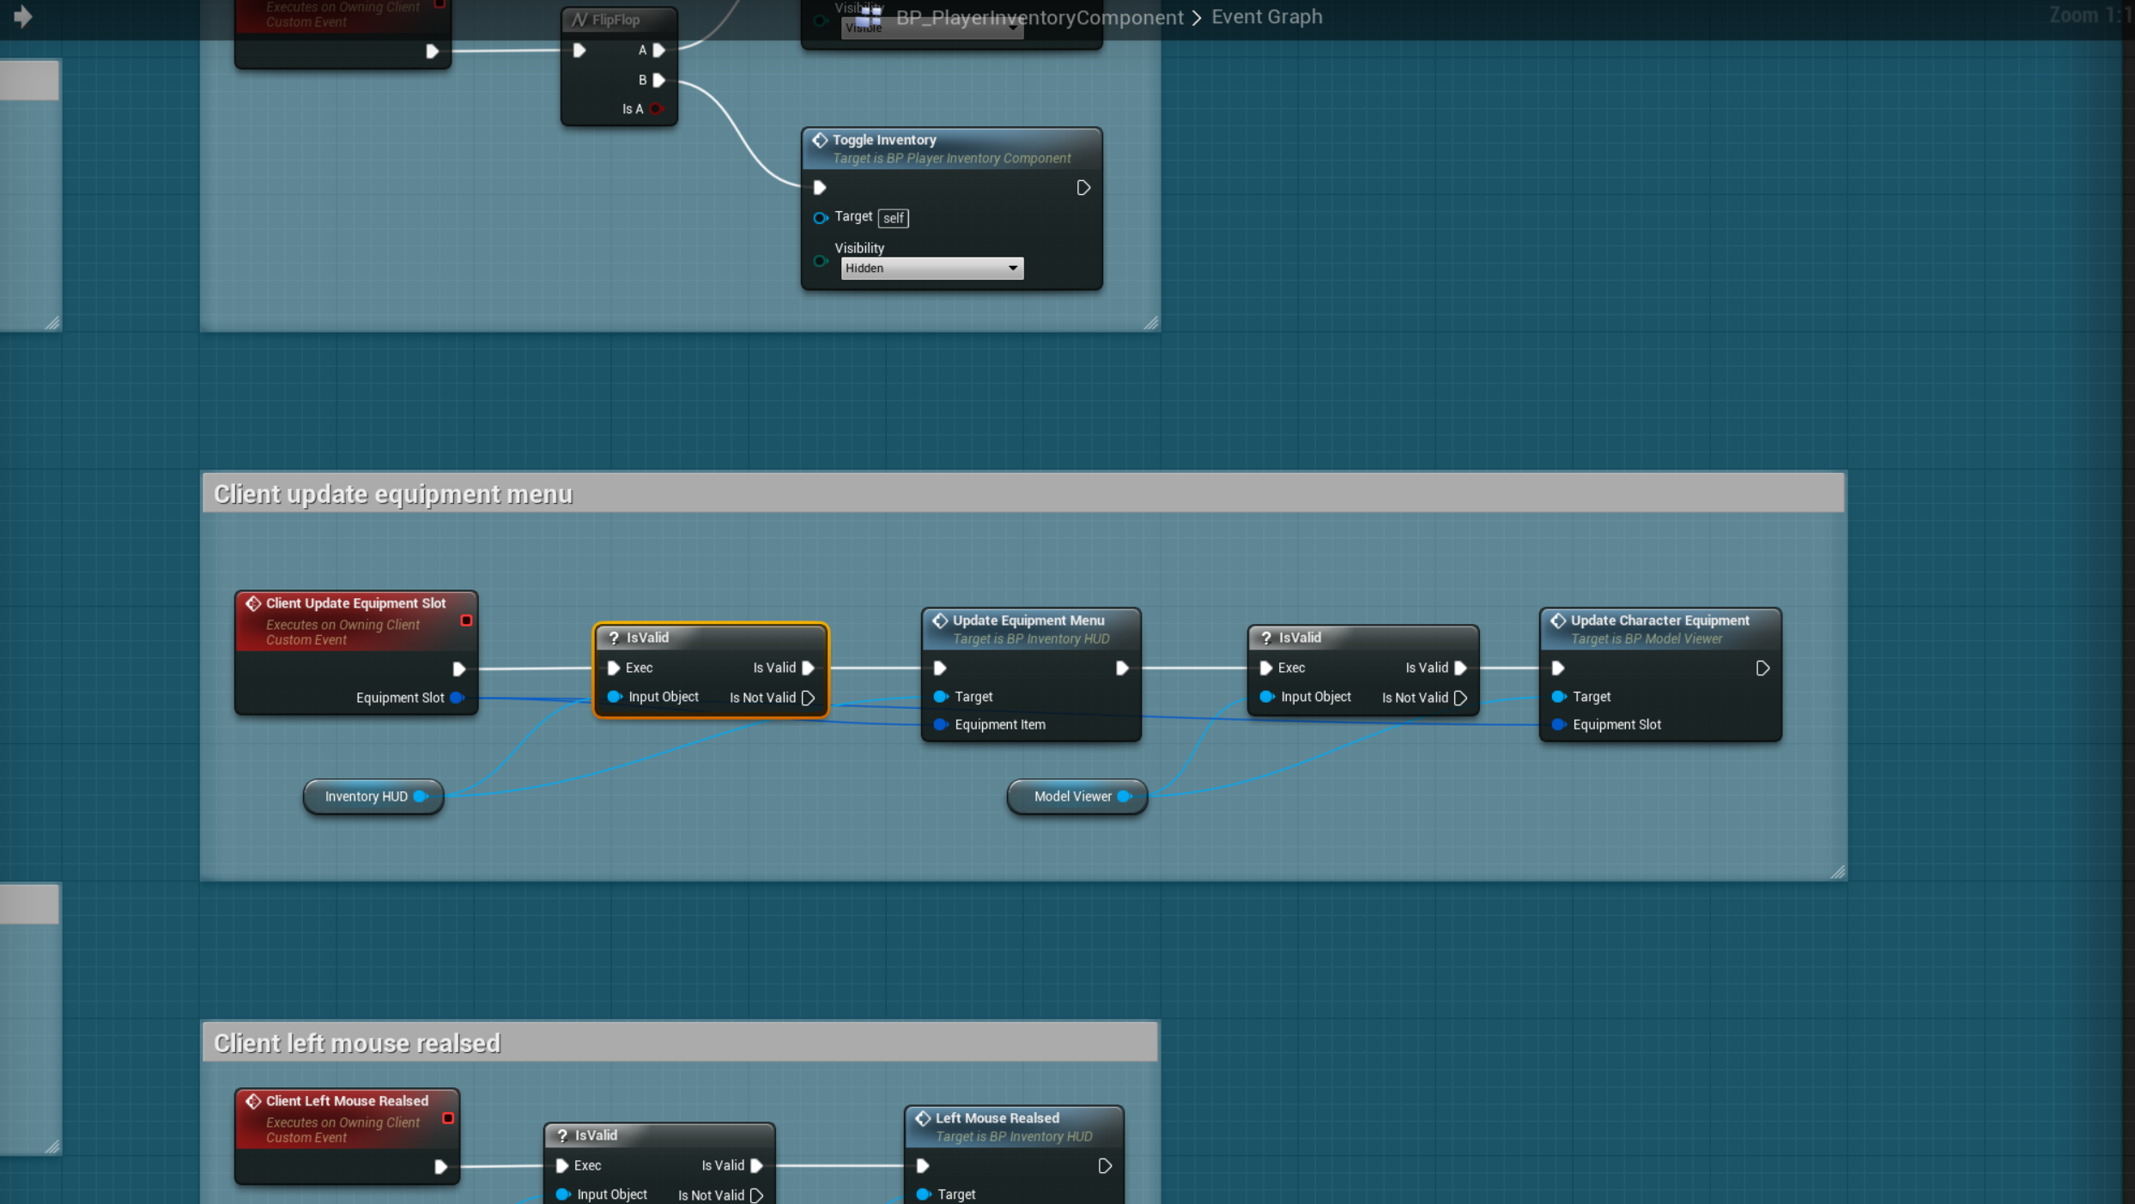Click the Update Character Equipment function icon
The width and height of the screenshot is (2135, 1204).
[1558, 620]
